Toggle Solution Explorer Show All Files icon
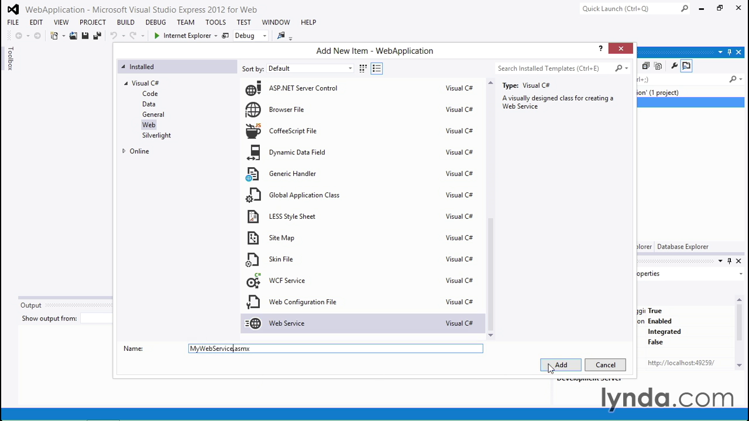 [658, 66]
